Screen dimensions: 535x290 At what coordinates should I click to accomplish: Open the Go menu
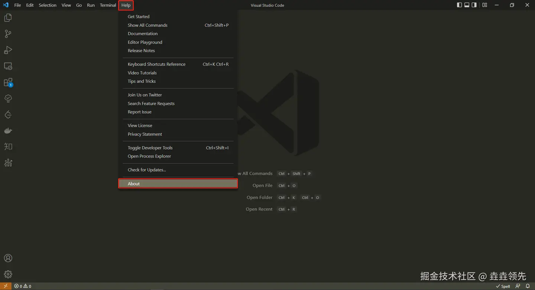click(x=79, y=5)
